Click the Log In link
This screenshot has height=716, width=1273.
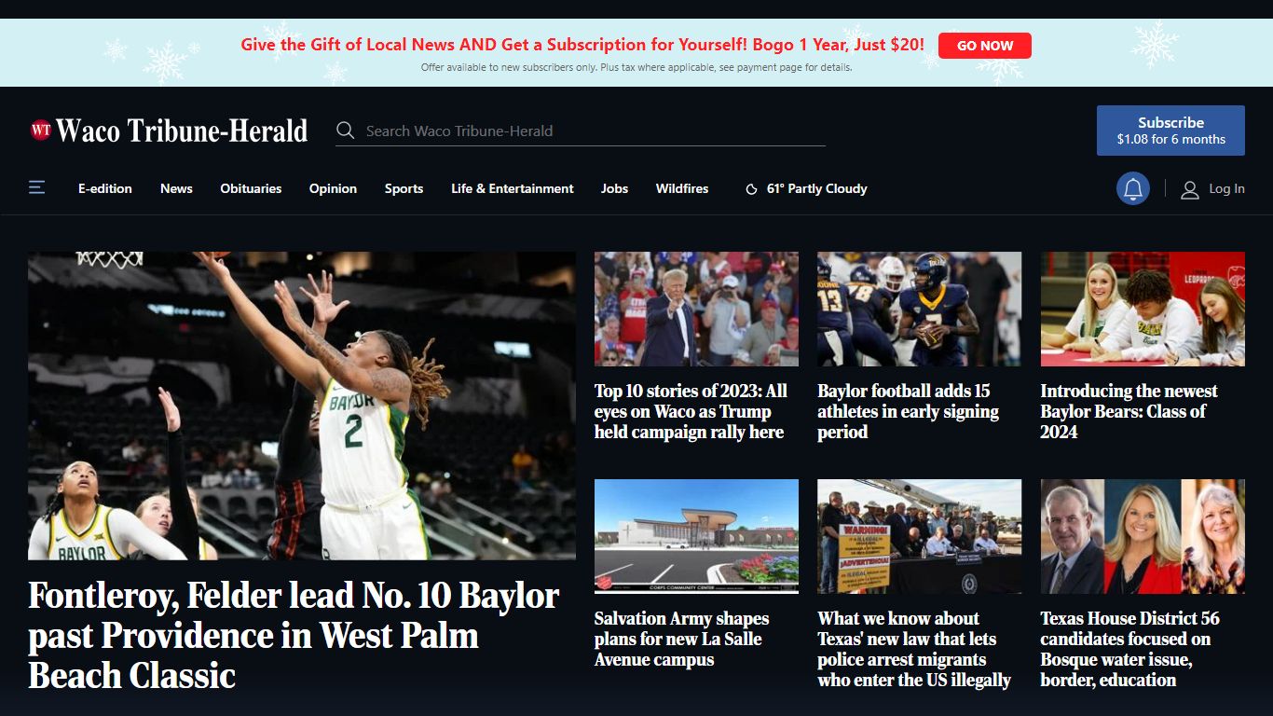coord(1226,189)
